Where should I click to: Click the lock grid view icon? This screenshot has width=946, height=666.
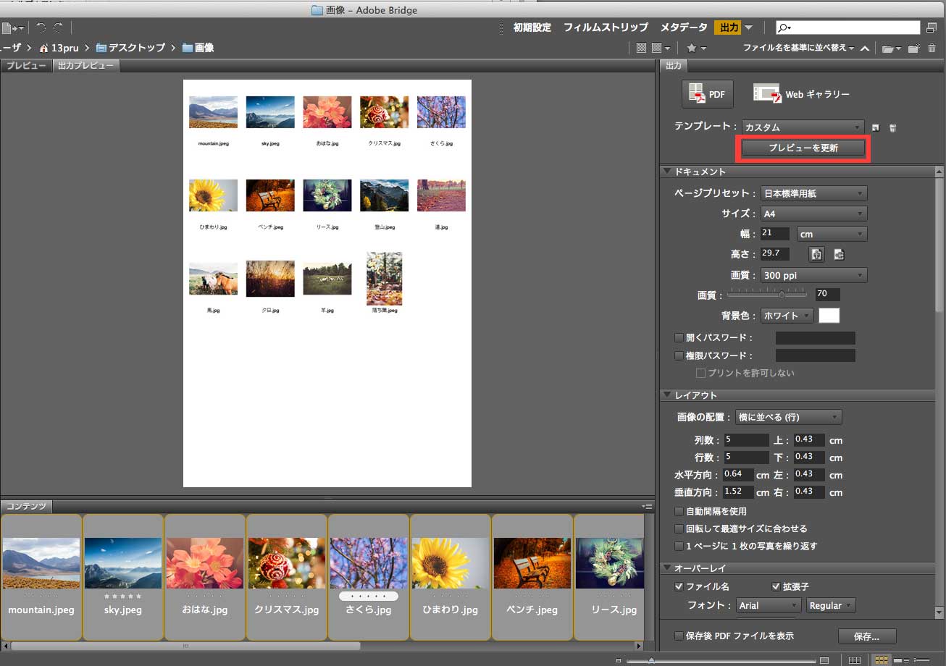(855, 660)
